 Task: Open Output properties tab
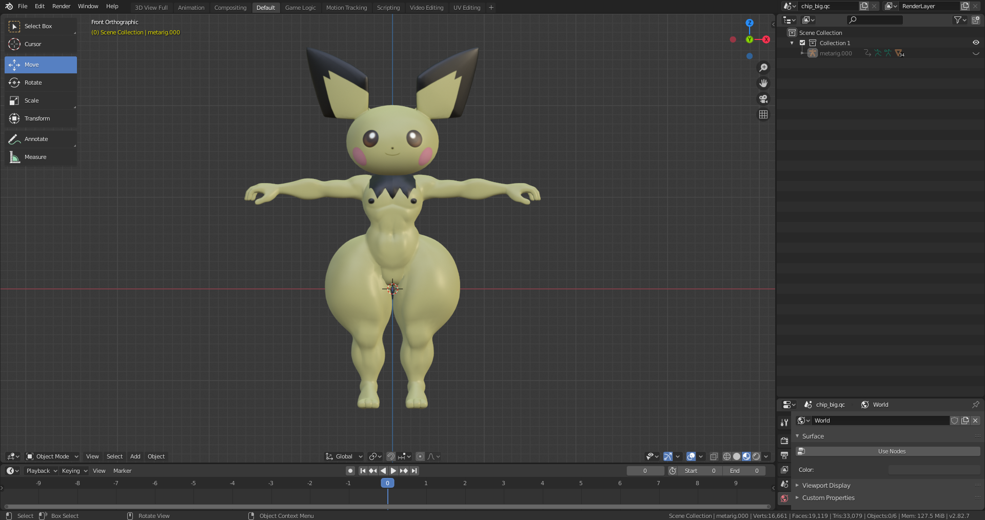pos(784,455)
